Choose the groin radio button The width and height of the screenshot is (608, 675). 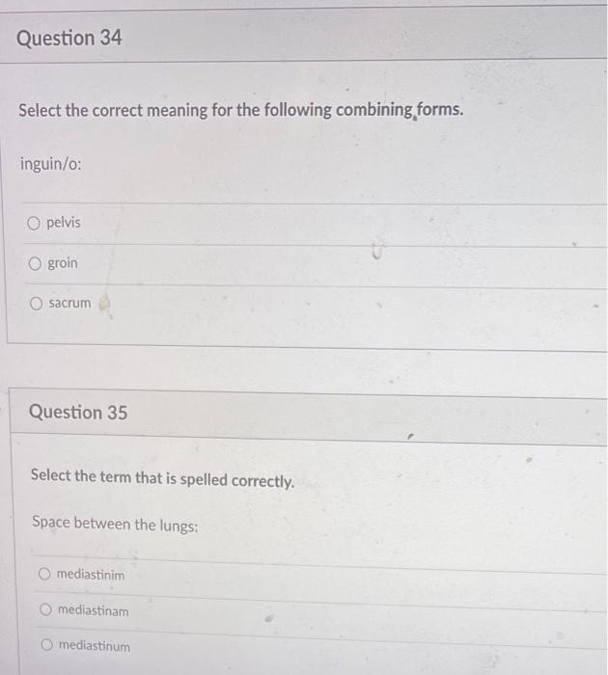pyautogui.click(x=35, y=263)
